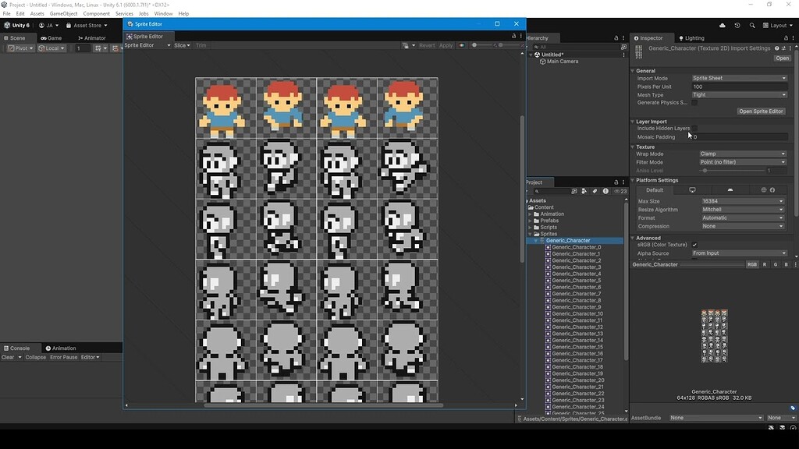Click the notification bell icon in toolbar
The width and height of the screenshot is (799, 449).
click(x=737, y=26)
